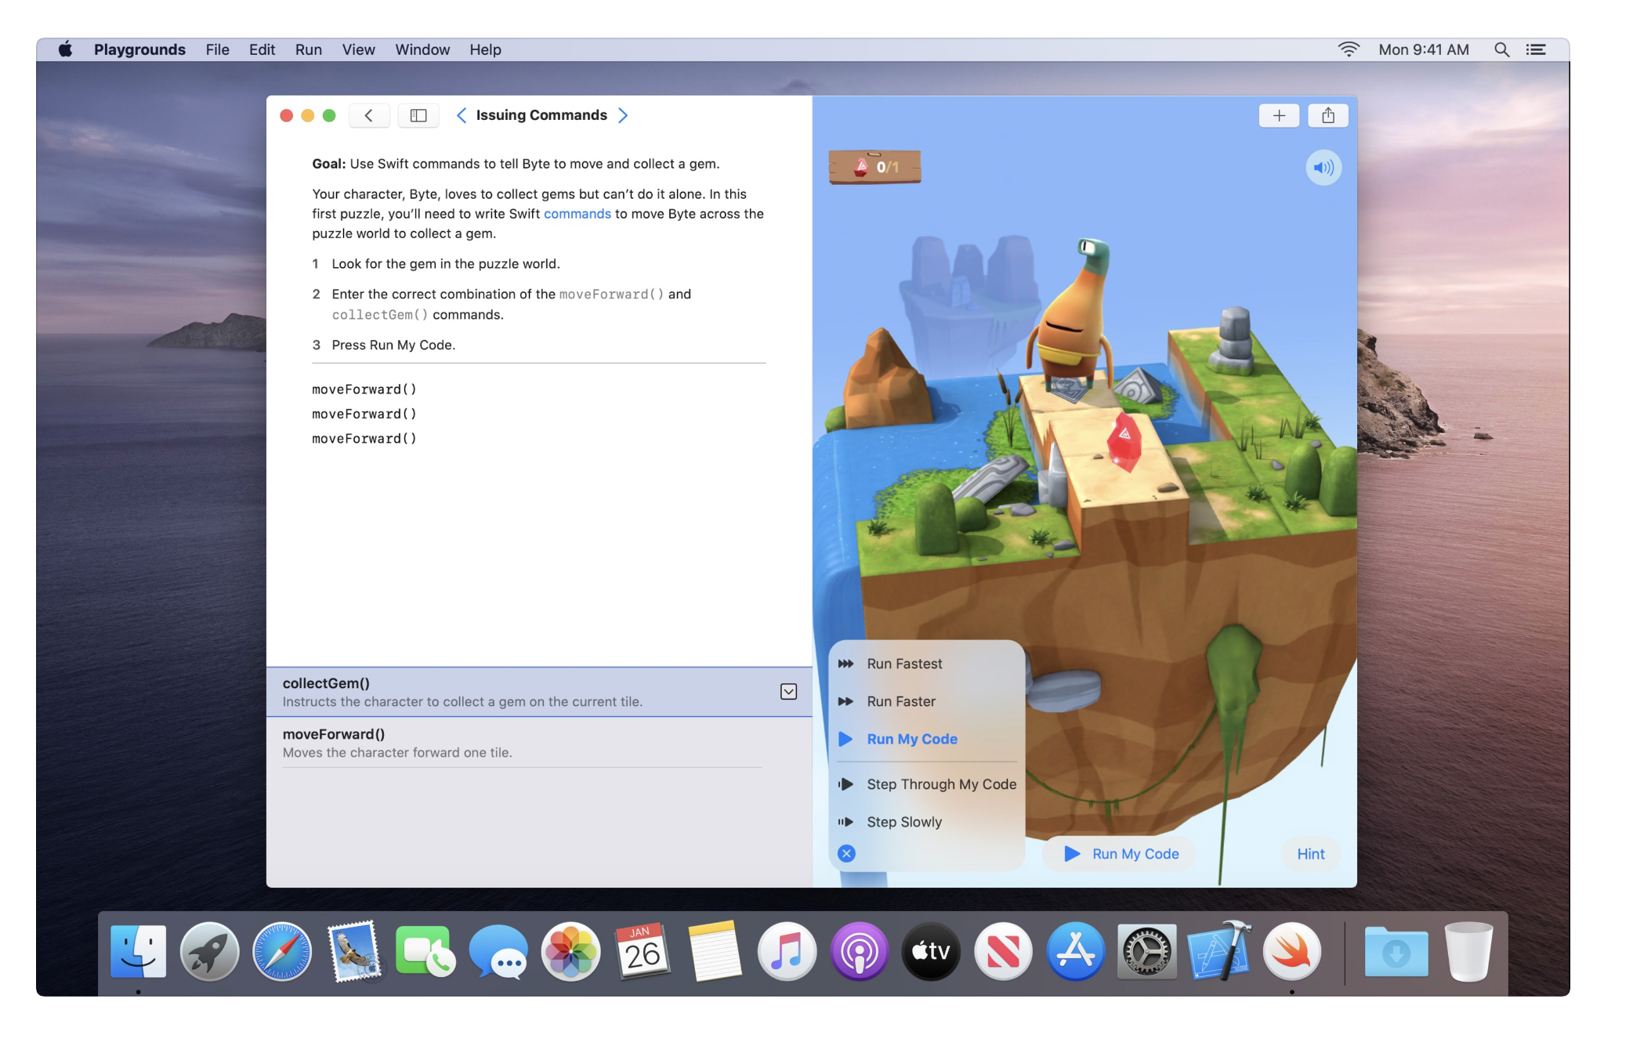Open the Wi-Fi status menu

(1348, 49)
